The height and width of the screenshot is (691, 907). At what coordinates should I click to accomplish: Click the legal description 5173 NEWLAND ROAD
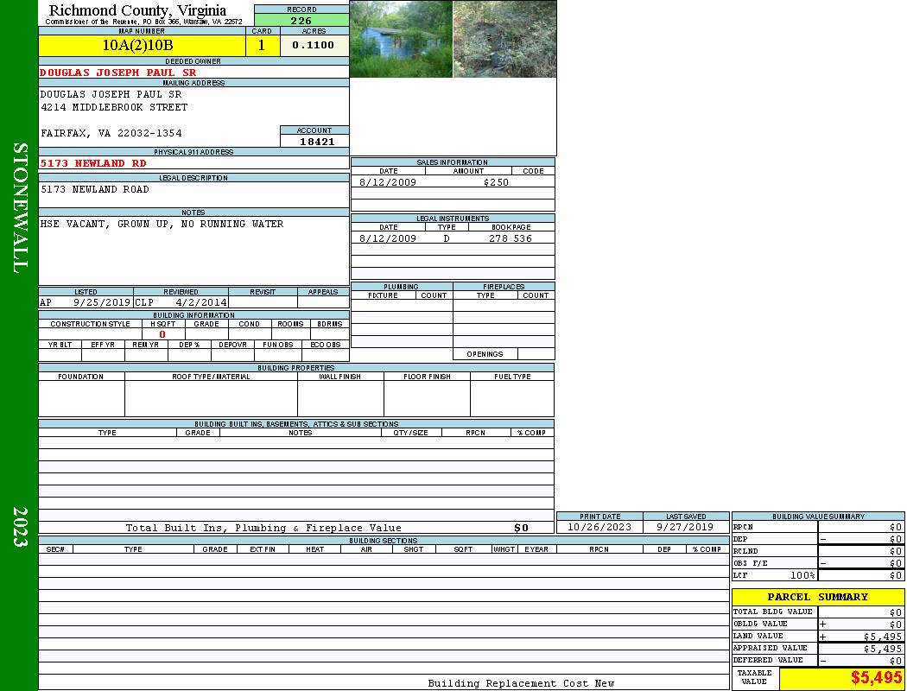coord(95,189)
